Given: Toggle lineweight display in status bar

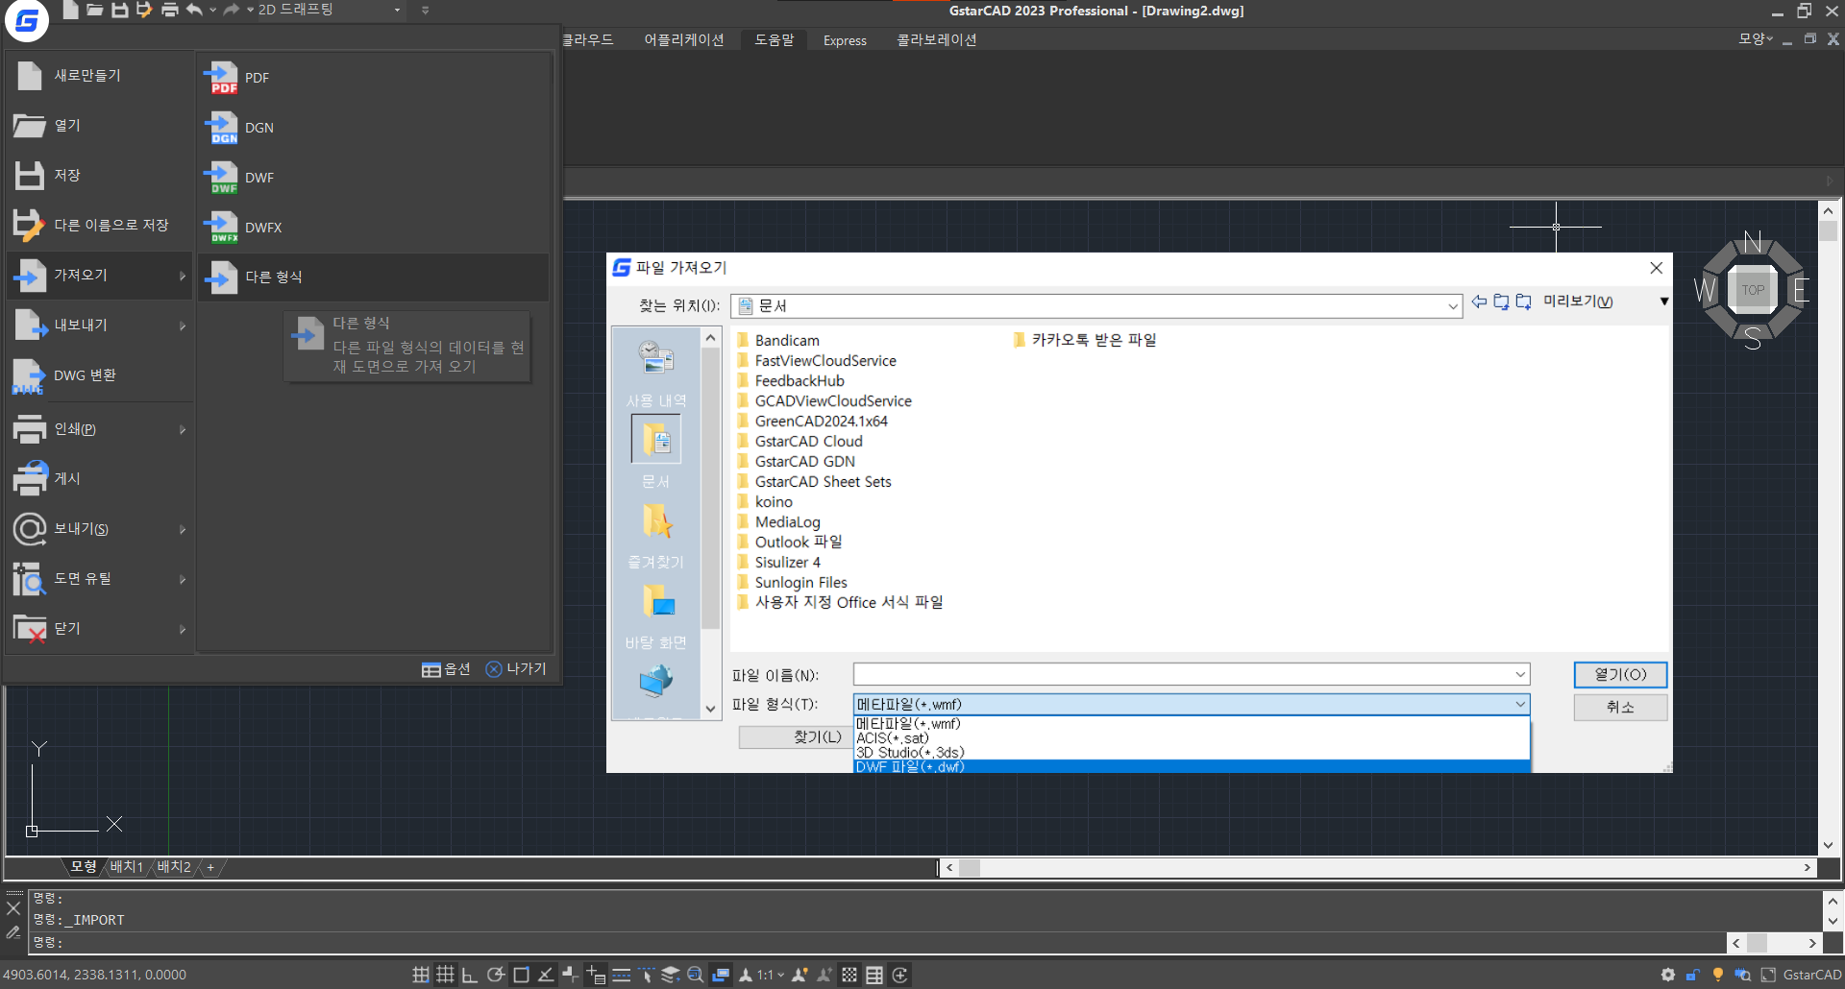Looking at the screenshot, I should point(622,975).
